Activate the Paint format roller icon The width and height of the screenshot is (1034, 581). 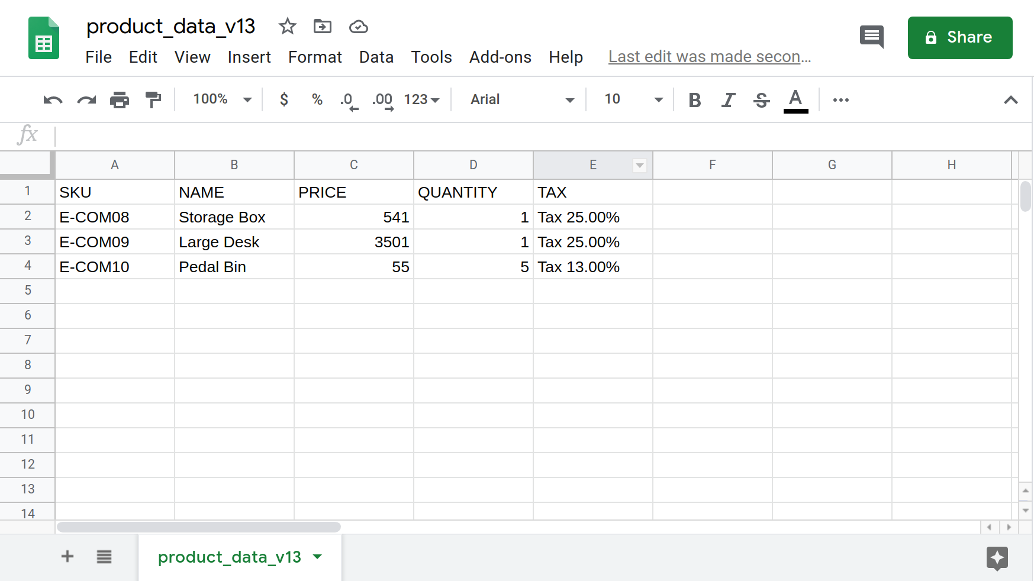(x=153, y=100)
